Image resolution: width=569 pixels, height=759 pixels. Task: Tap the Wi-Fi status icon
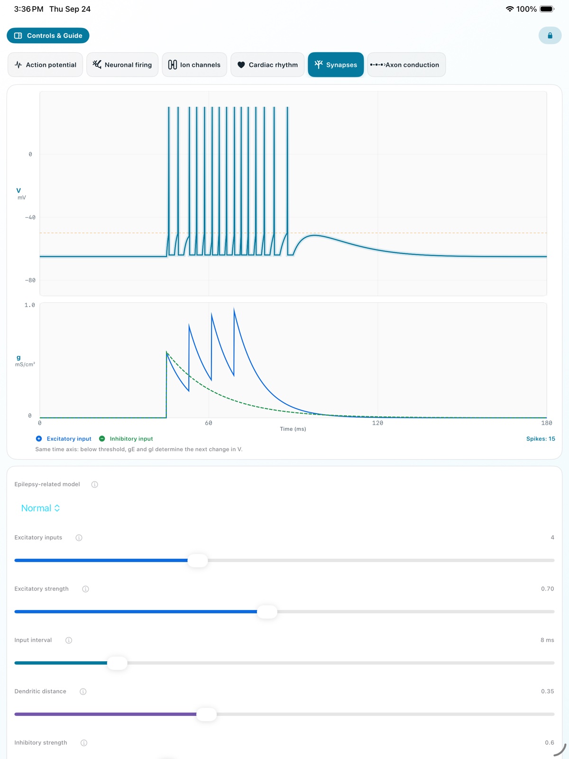510,9
